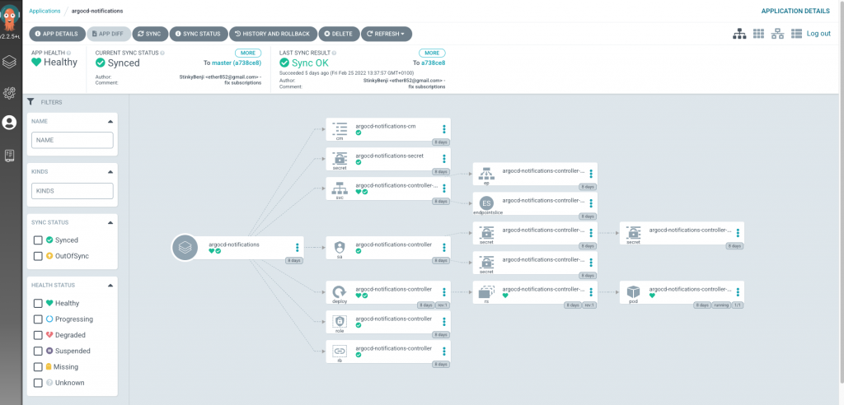Viewport: 844px width, 405px height.
Task: Switch to network view icon
Action: click(777, 34)
